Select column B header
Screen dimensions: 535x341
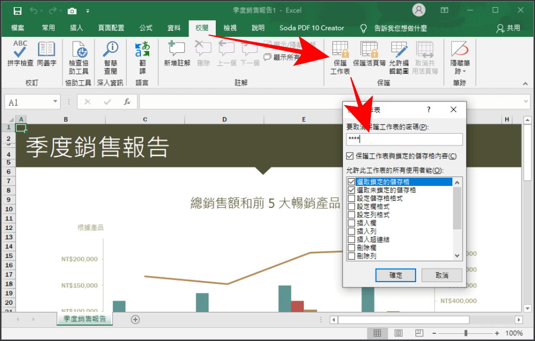click(x=65, y=119)
